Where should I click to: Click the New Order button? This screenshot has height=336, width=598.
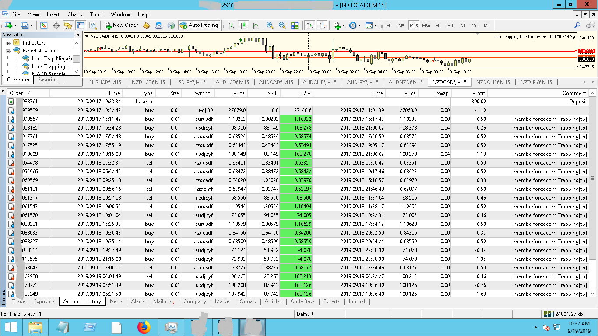(x=121, y=25)
